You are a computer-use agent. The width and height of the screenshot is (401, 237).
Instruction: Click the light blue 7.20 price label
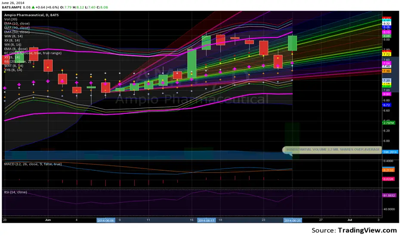click(x=386, y=80)
